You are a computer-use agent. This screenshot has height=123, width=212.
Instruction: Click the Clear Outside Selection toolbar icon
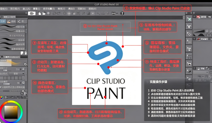(69, 13)
